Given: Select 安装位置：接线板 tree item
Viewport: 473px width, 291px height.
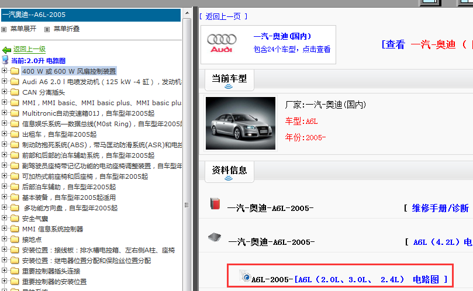Looking at the screenshot, I should (98, 250).
